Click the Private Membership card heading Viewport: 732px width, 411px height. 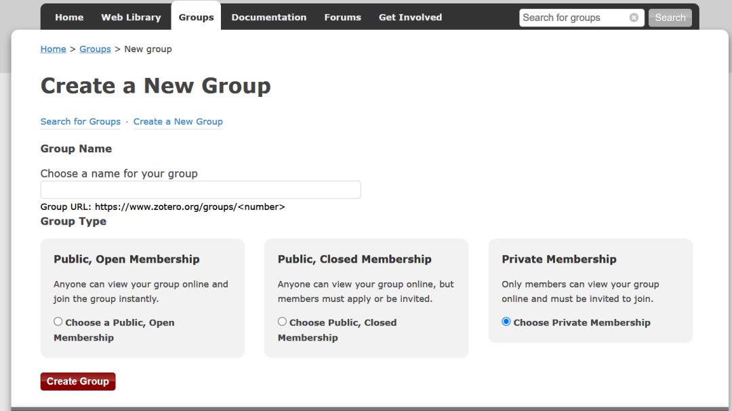558,259
